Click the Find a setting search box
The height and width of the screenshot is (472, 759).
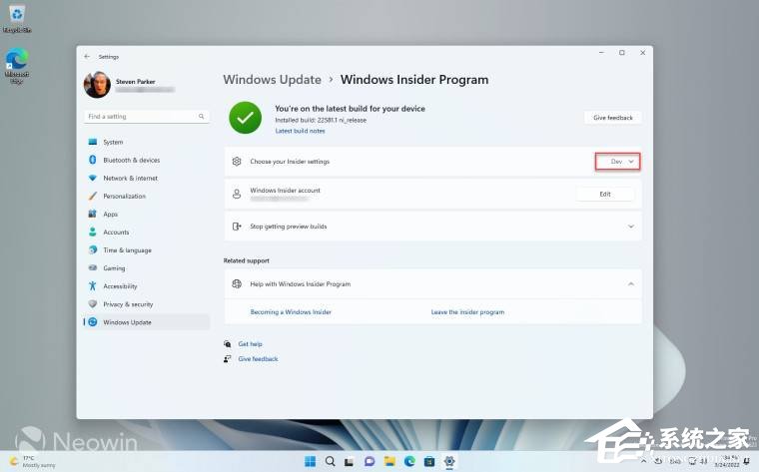(147, 116)
